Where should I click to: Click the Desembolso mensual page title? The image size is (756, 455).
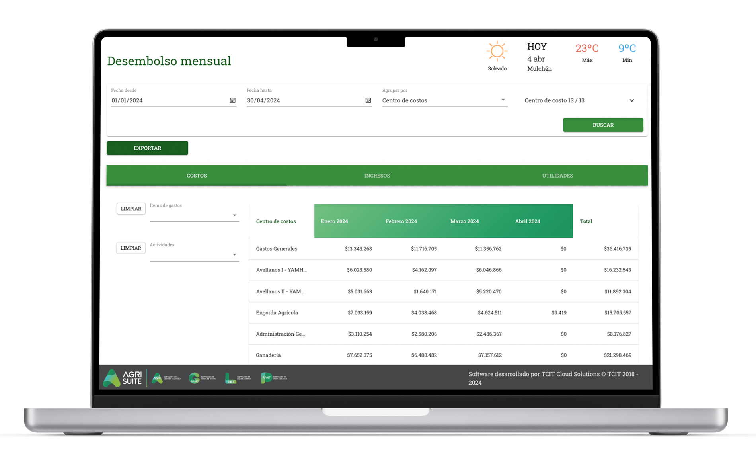coord(169,61)
